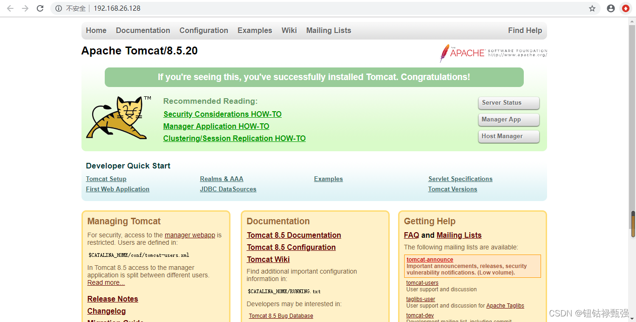Screen dimensions: 636x322
Task: Click the Developer Quick Start heading
Action: [128, 166]
